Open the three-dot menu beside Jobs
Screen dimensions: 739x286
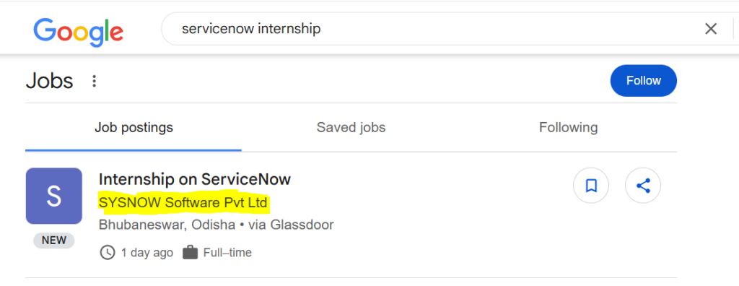pyautogui.click(x=95, y=81)
